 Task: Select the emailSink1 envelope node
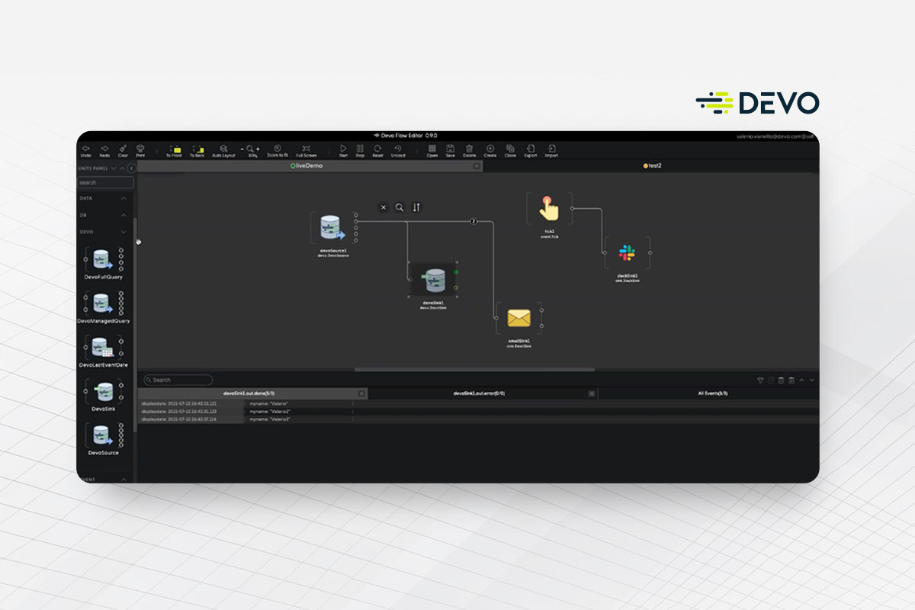(x=518, y=317)
